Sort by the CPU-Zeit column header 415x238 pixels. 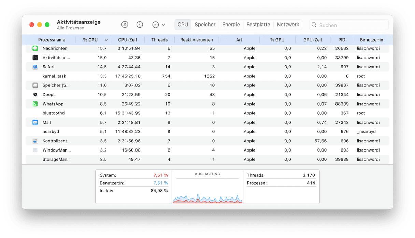pos(128,40)
